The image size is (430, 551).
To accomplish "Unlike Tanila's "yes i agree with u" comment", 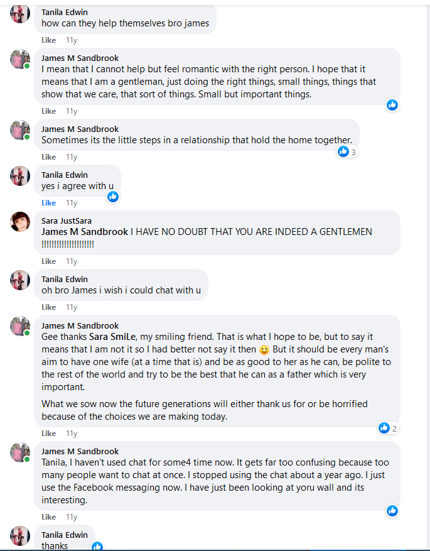I will (x=48, y=203).
